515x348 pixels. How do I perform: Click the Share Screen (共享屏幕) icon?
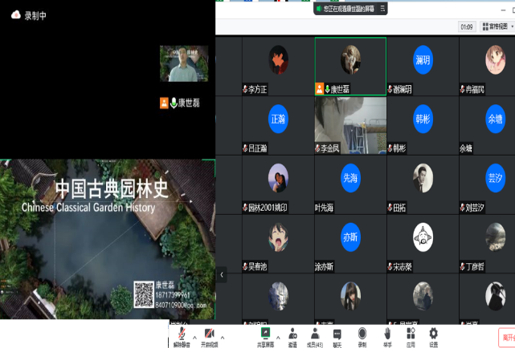(x=265, y=334)
